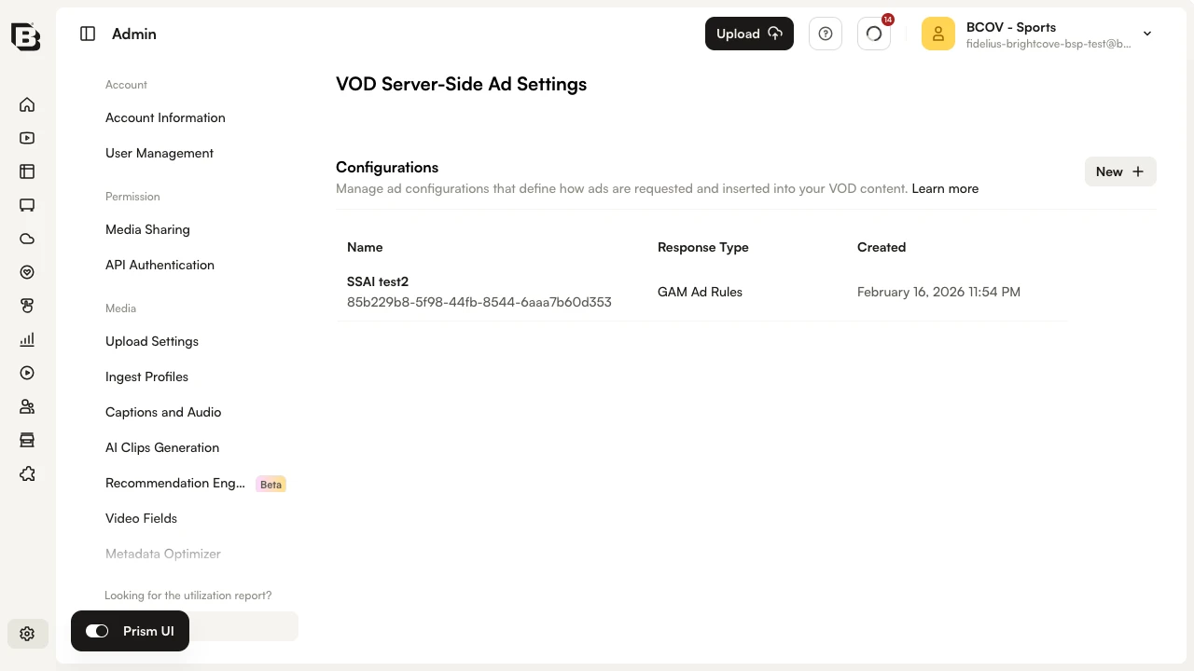Toggle the Prism UI switch

(x=97, y=631)
